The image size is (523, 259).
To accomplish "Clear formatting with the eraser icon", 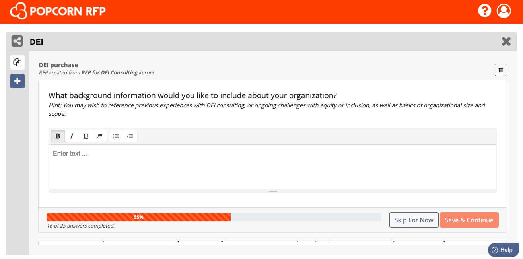I will pyautogui.click(x=100, y=136).
